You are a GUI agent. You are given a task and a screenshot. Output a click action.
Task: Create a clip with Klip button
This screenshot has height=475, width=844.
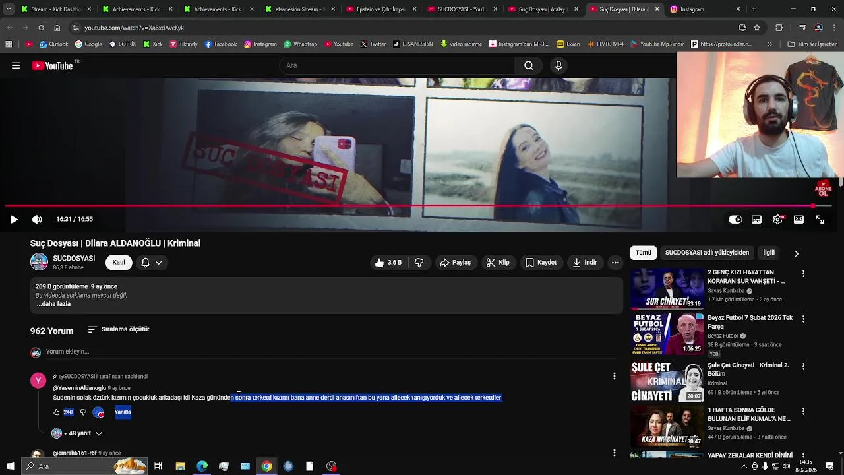498,263
